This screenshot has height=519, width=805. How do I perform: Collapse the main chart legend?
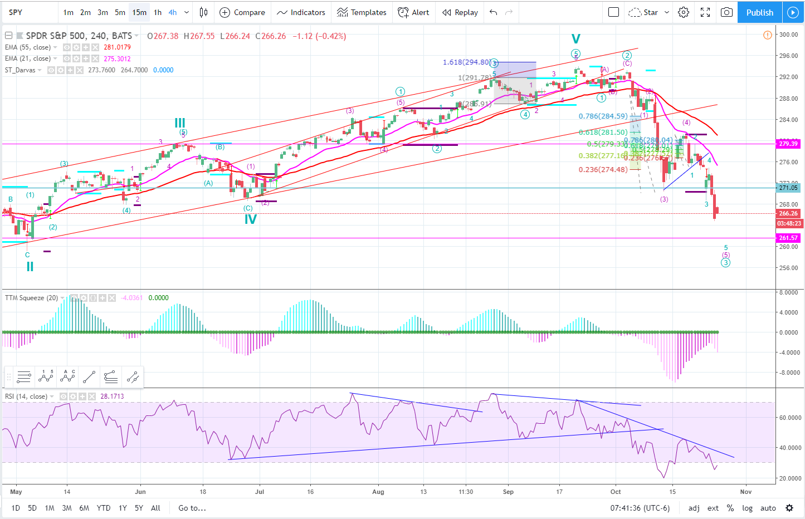point(8,36)
